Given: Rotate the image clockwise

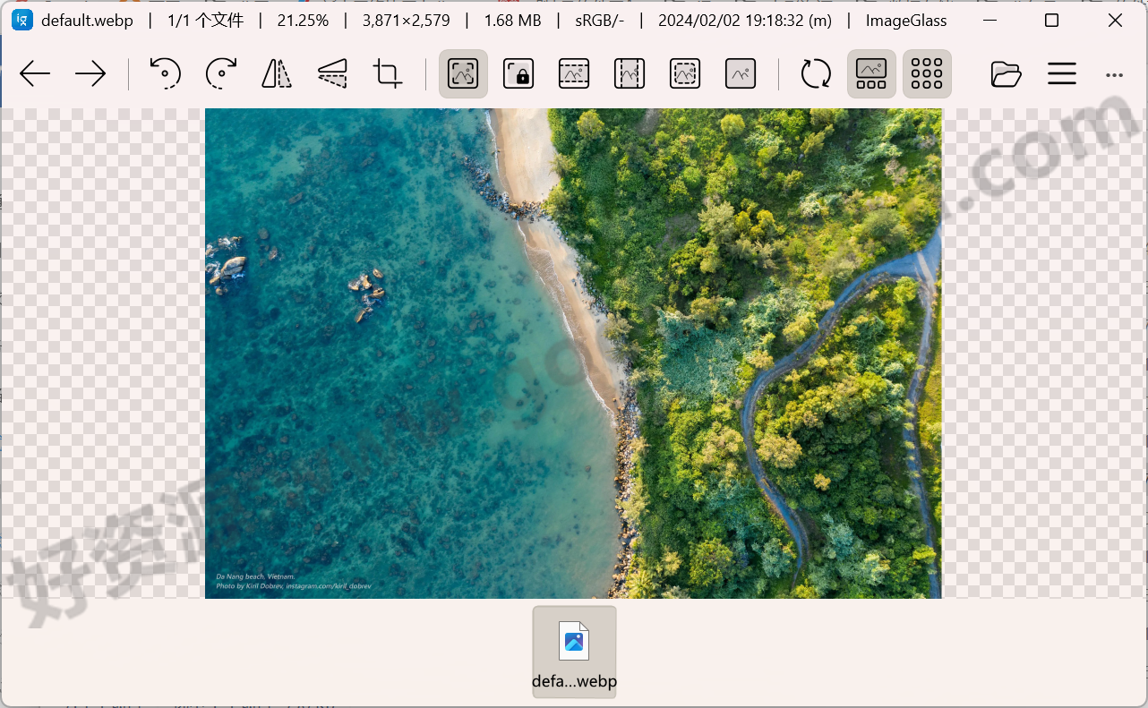Looking at the screenshot, I should click(221, 73).
